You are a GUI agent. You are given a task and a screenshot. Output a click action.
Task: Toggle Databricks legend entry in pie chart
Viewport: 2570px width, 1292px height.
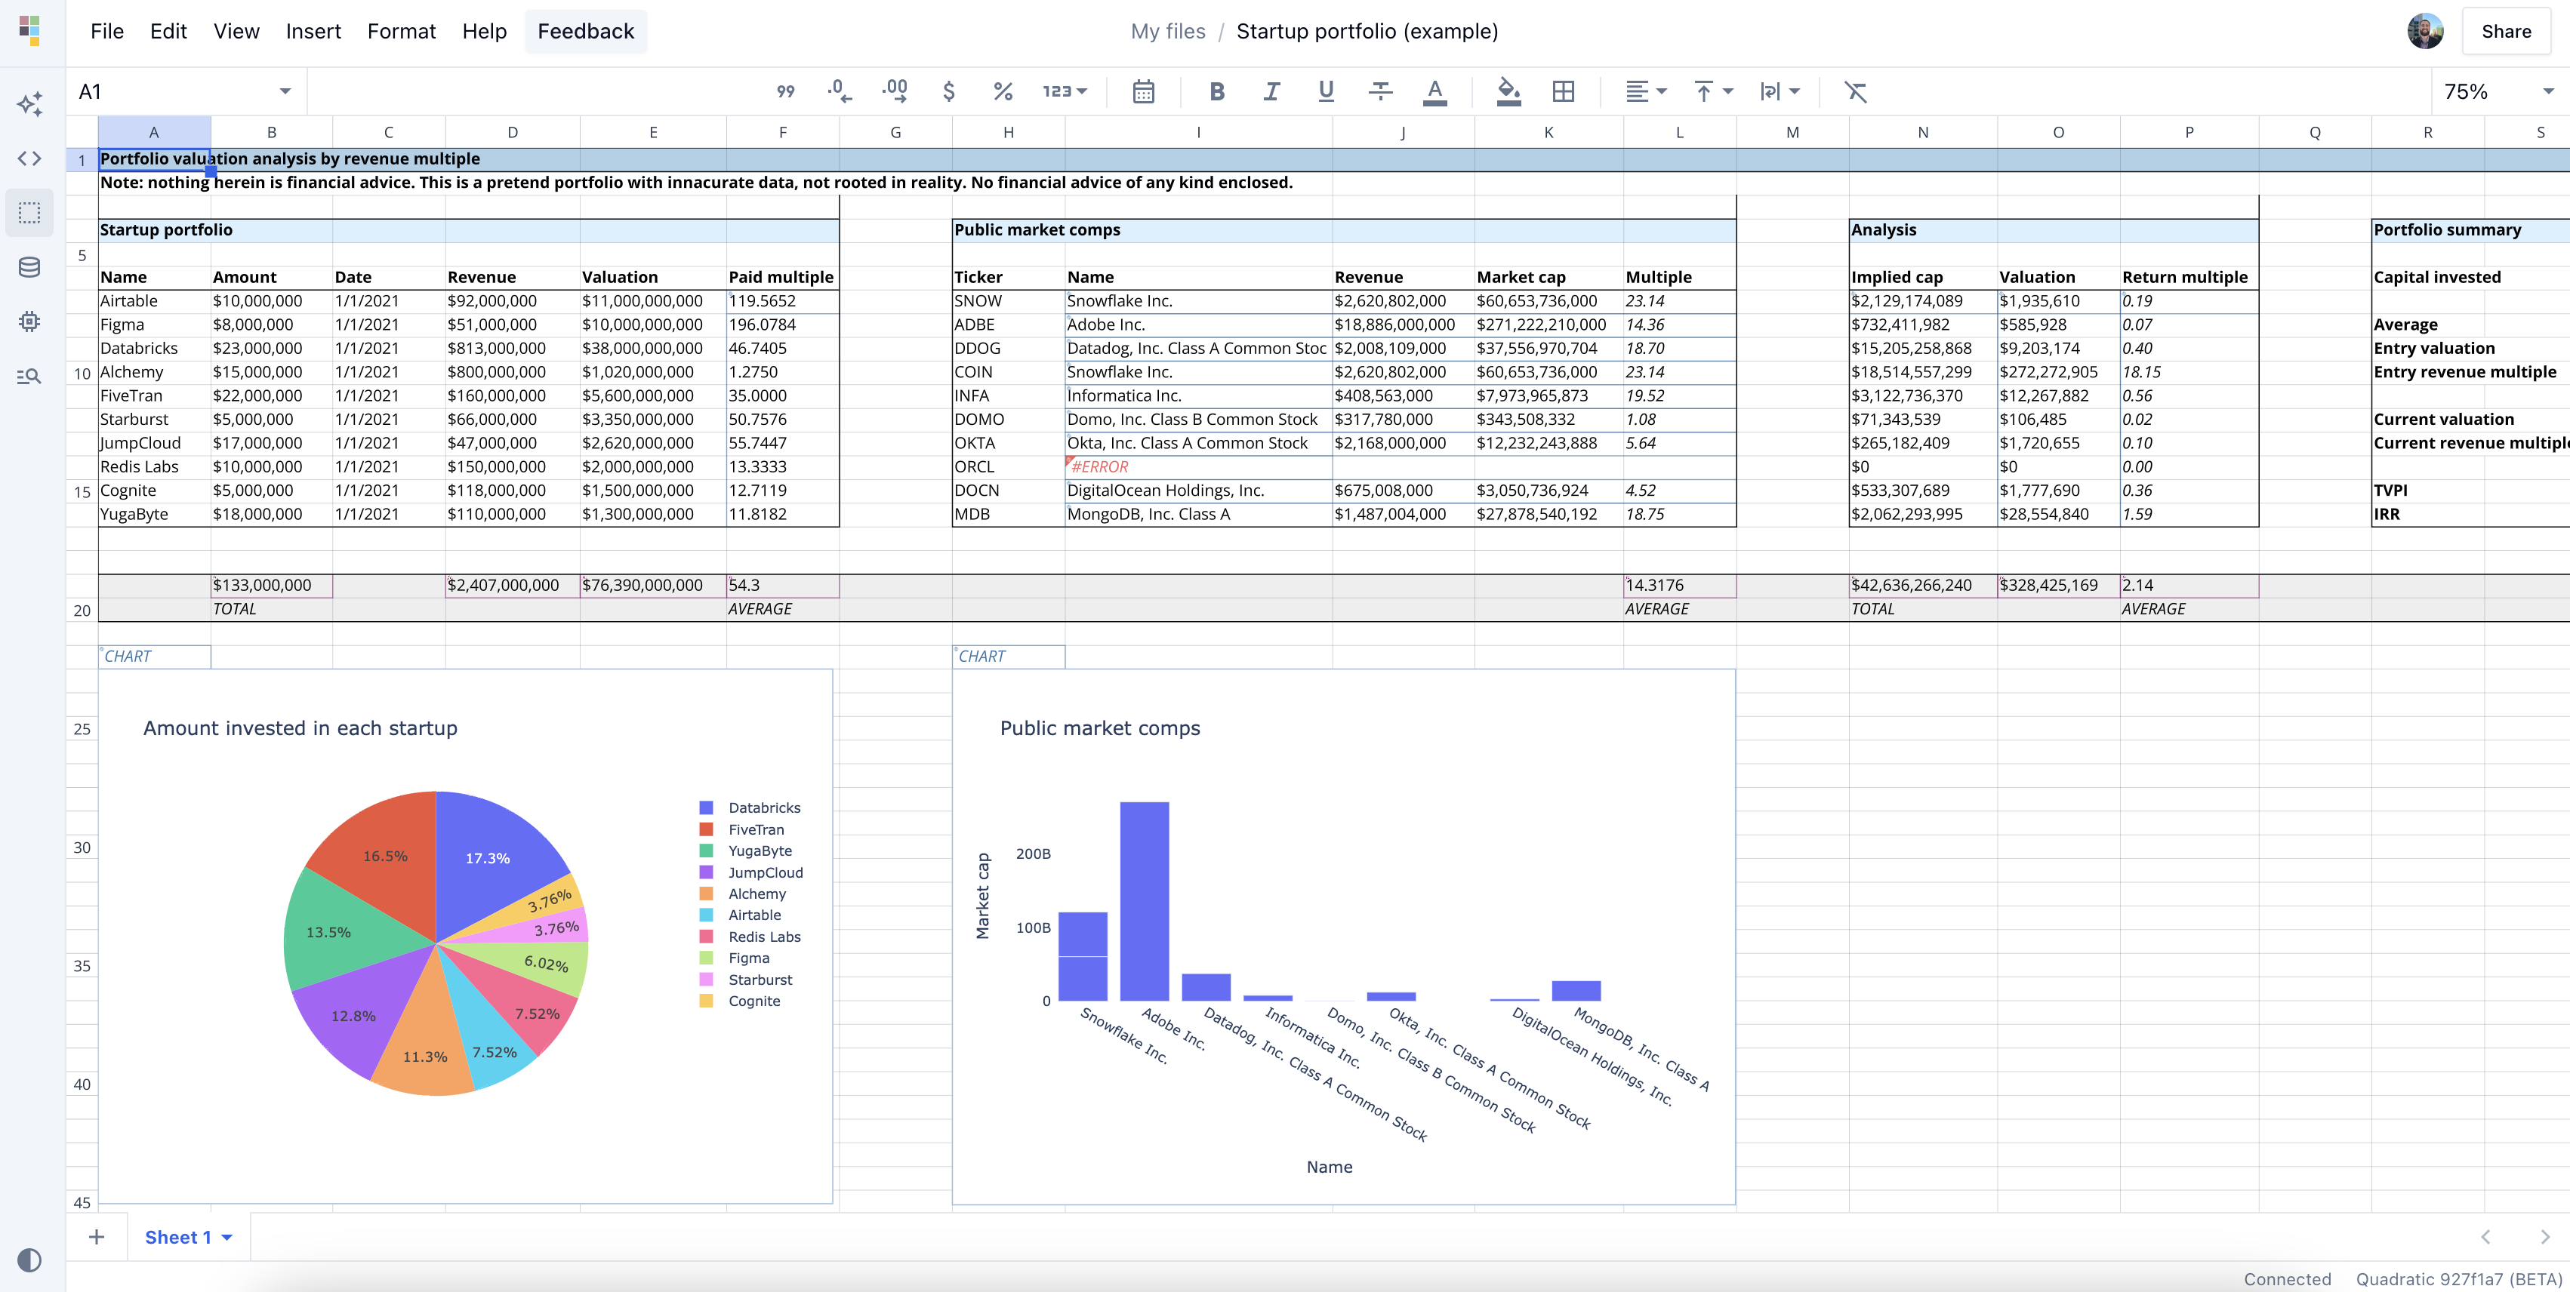(750, 807)
